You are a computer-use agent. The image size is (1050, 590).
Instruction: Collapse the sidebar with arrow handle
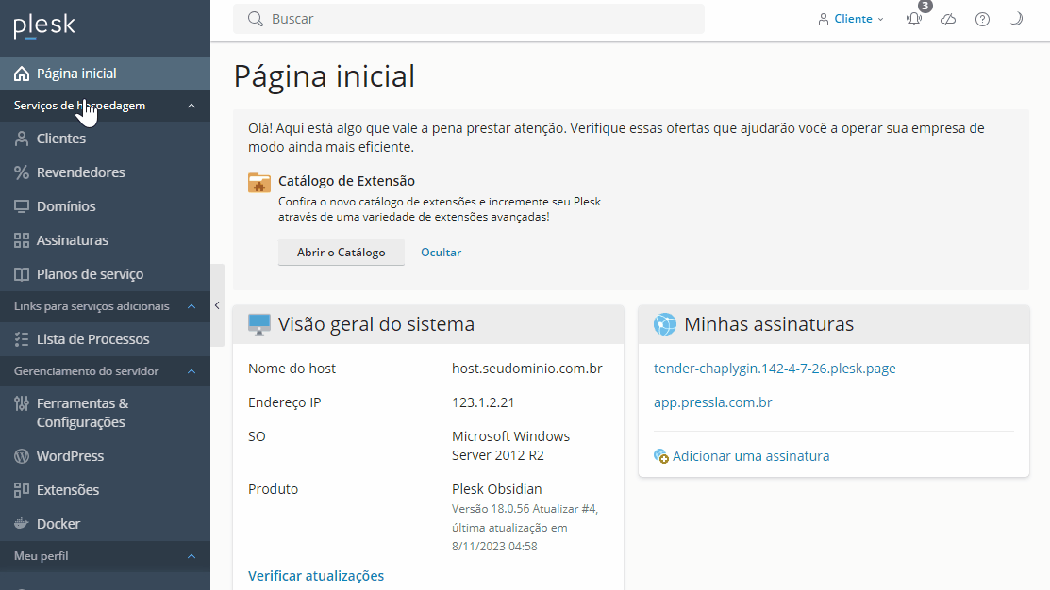coord(217,305)
